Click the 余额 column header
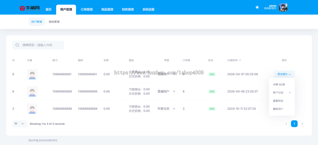Screen dimensions: 318x145 pos(106,60)
